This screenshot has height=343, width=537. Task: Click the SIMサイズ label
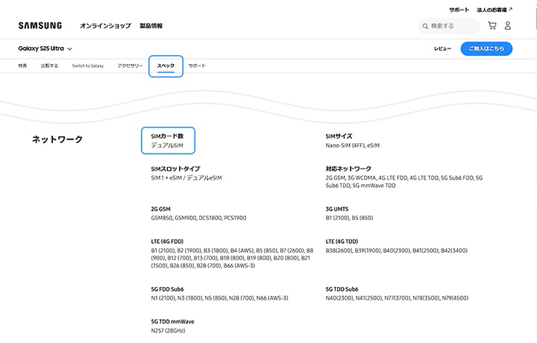click(339, 136)
